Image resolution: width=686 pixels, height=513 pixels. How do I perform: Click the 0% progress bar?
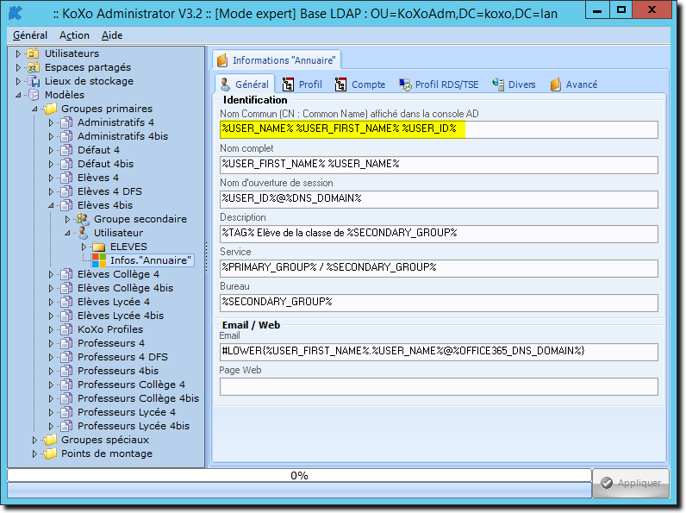[299, 476]
